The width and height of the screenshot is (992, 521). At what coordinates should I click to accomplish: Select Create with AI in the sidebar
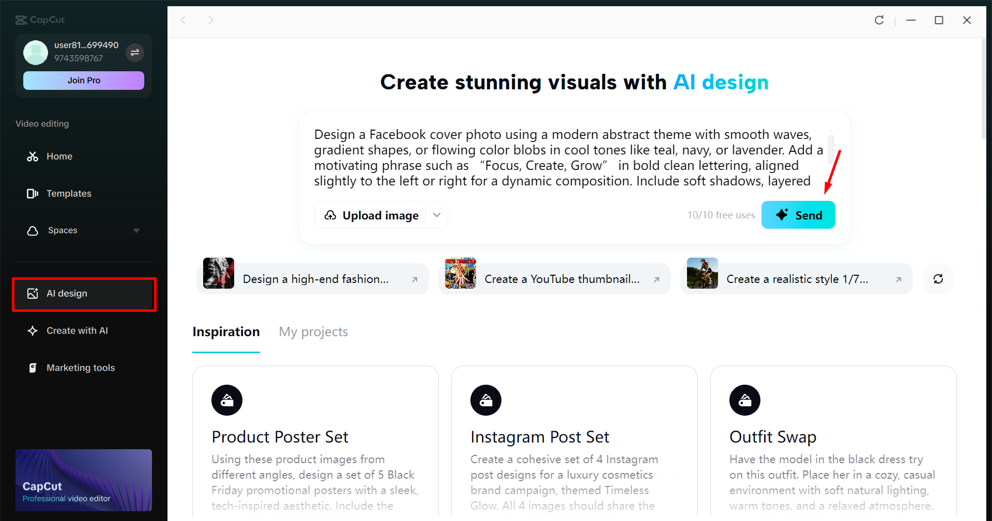(x=77, y=330)
